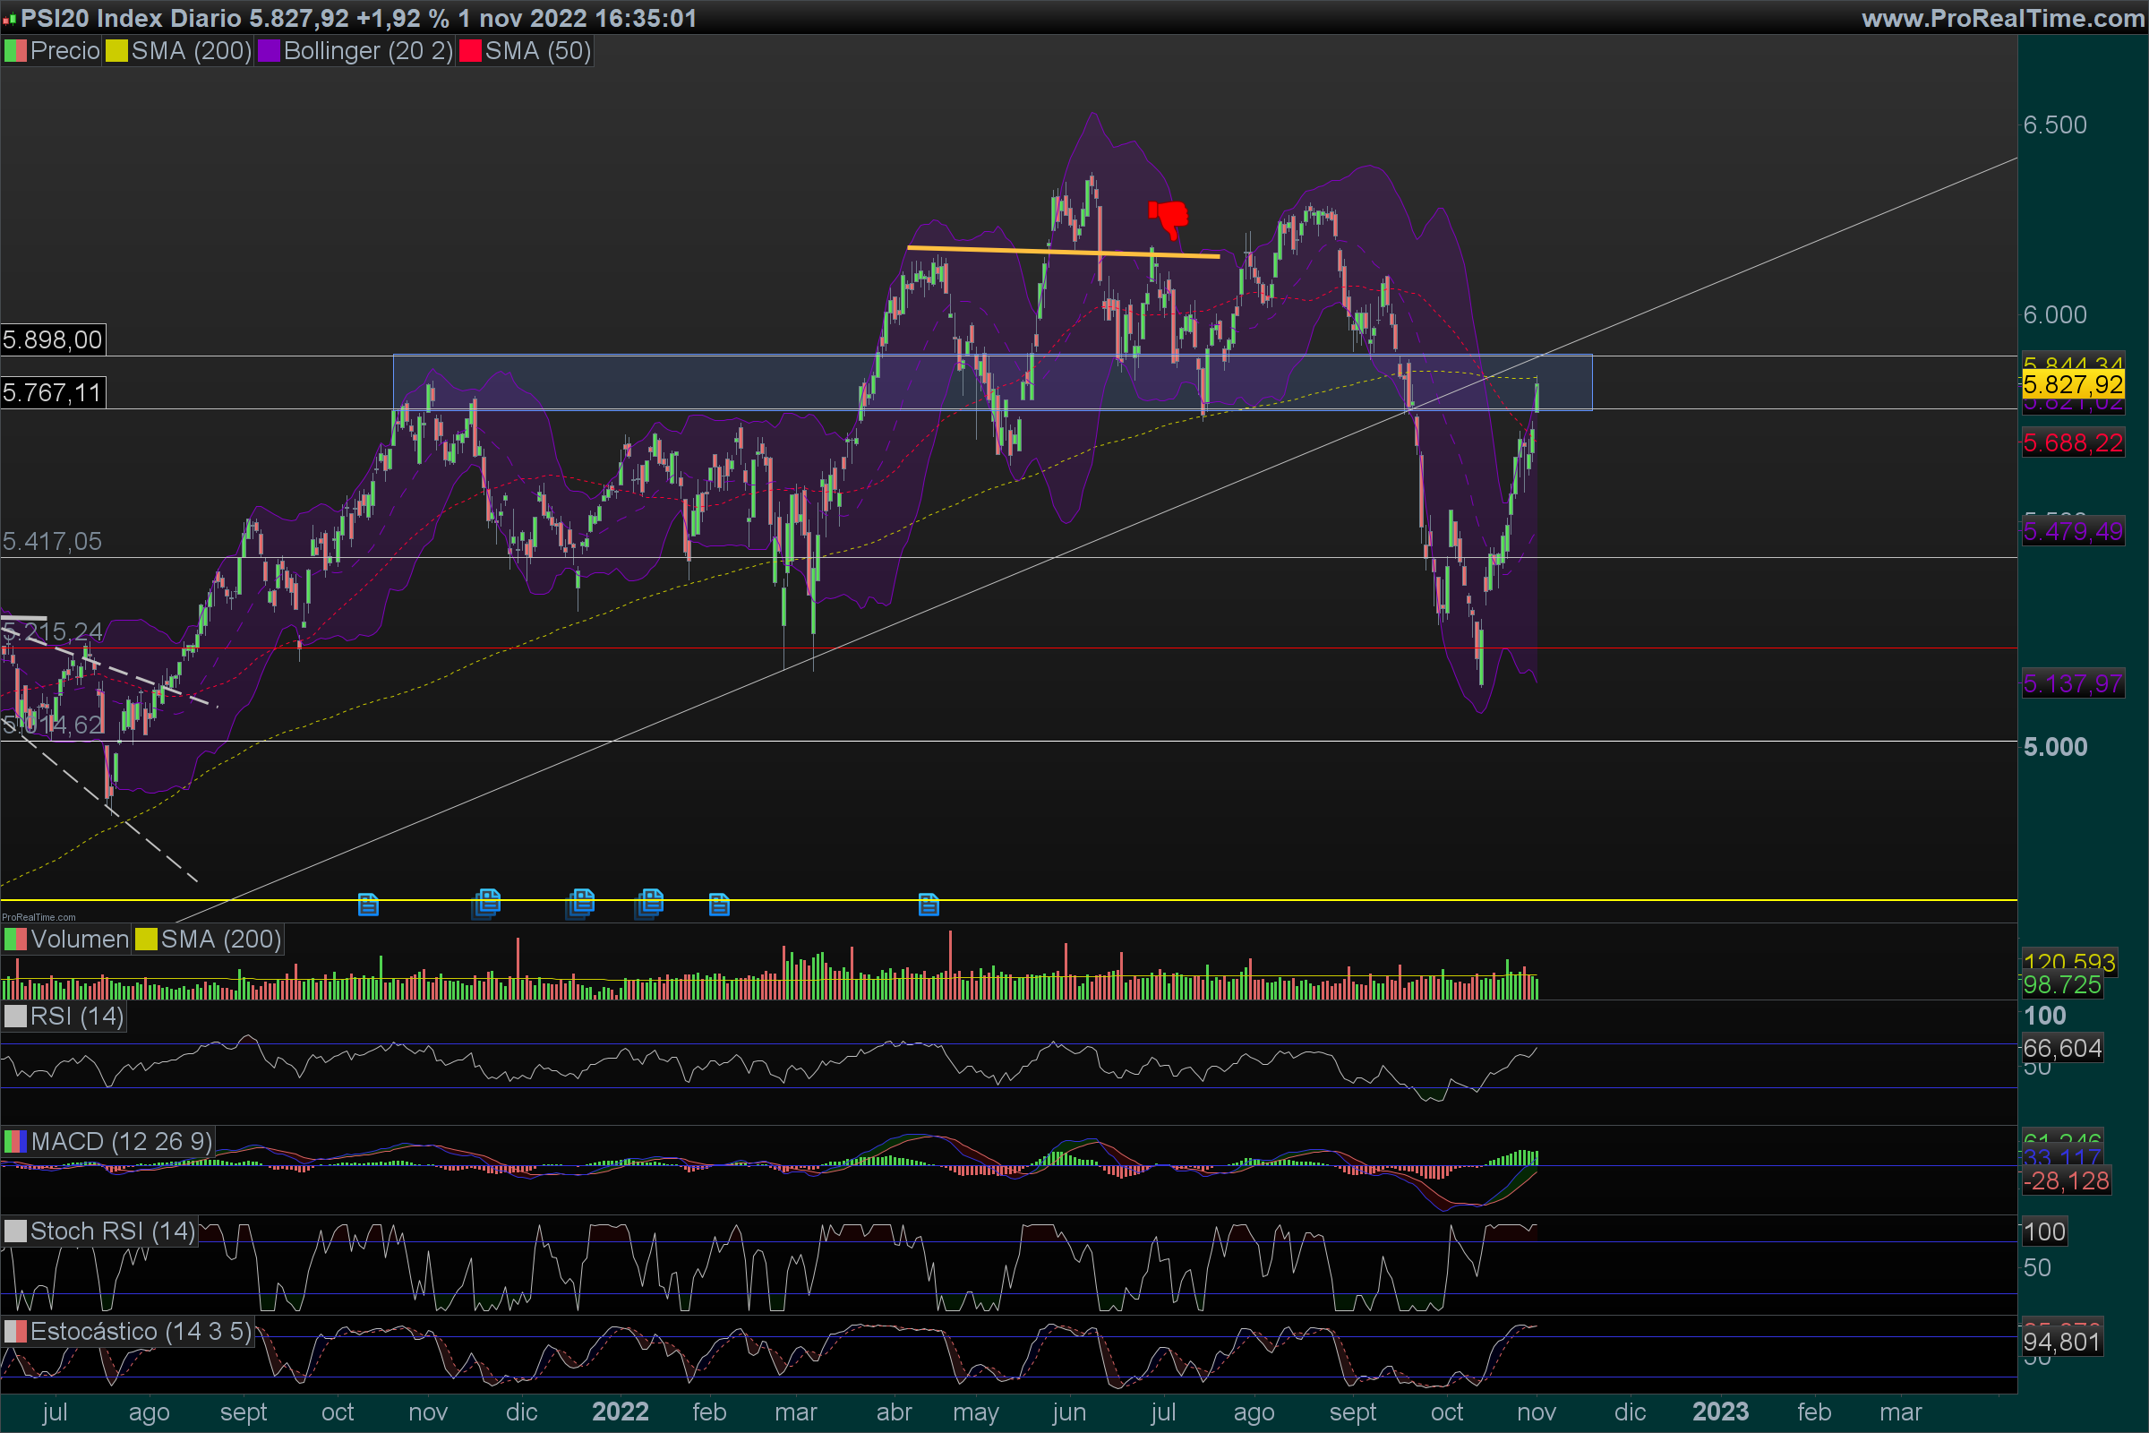Image resolution: width=2149 pixels, height=1433 pixels.
Task: Open the rightmost document note icon
Action: pos(929,905)
